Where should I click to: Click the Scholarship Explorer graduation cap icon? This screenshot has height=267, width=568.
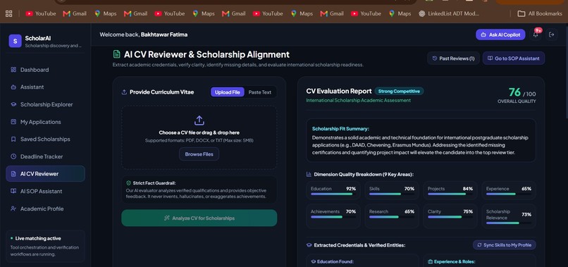pos(13,104)
